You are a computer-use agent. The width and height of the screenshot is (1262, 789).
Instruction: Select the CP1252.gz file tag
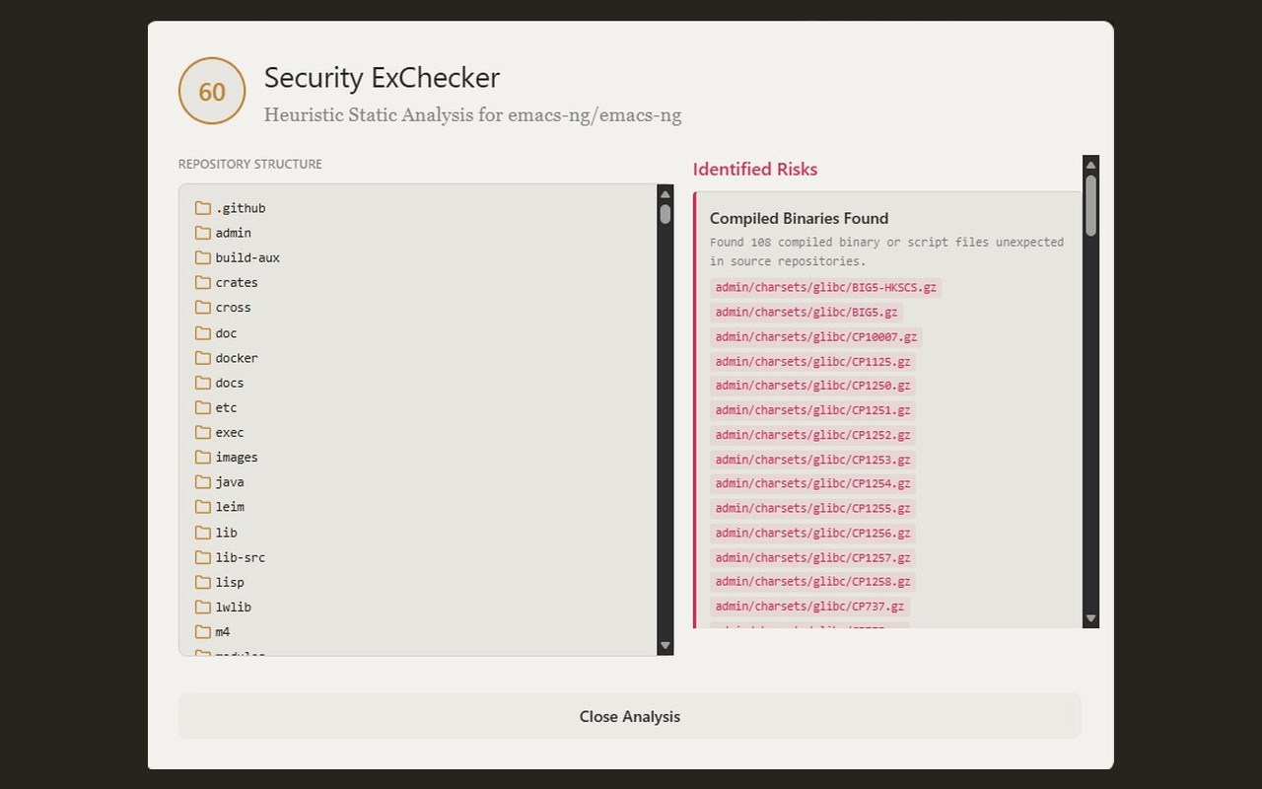click(x=812, y=435)
